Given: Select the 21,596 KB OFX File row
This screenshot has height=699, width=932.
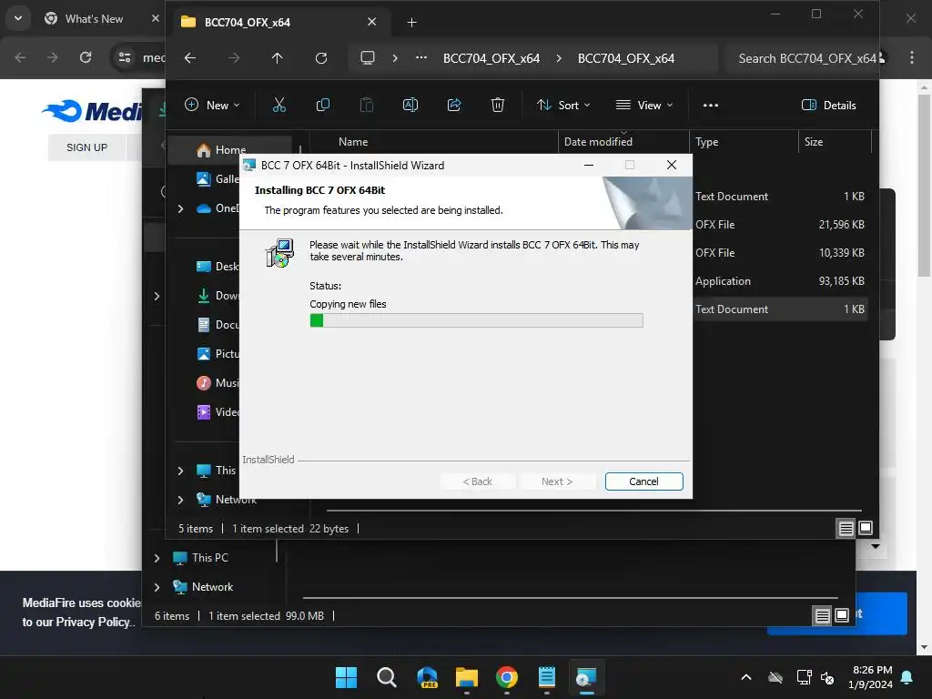Looking at the screenshot, I should [779, 225].
